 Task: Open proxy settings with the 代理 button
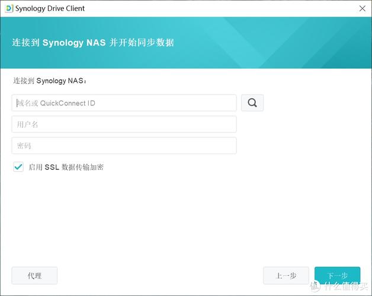[34, 276]
